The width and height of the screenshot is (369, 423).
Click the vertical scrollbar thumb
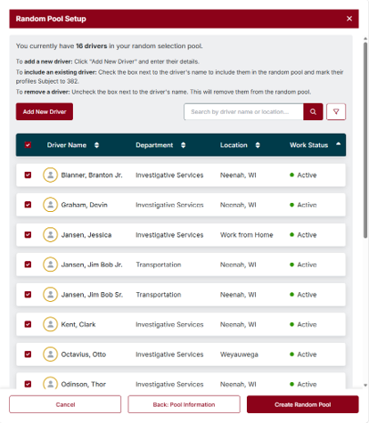(365, 140)
